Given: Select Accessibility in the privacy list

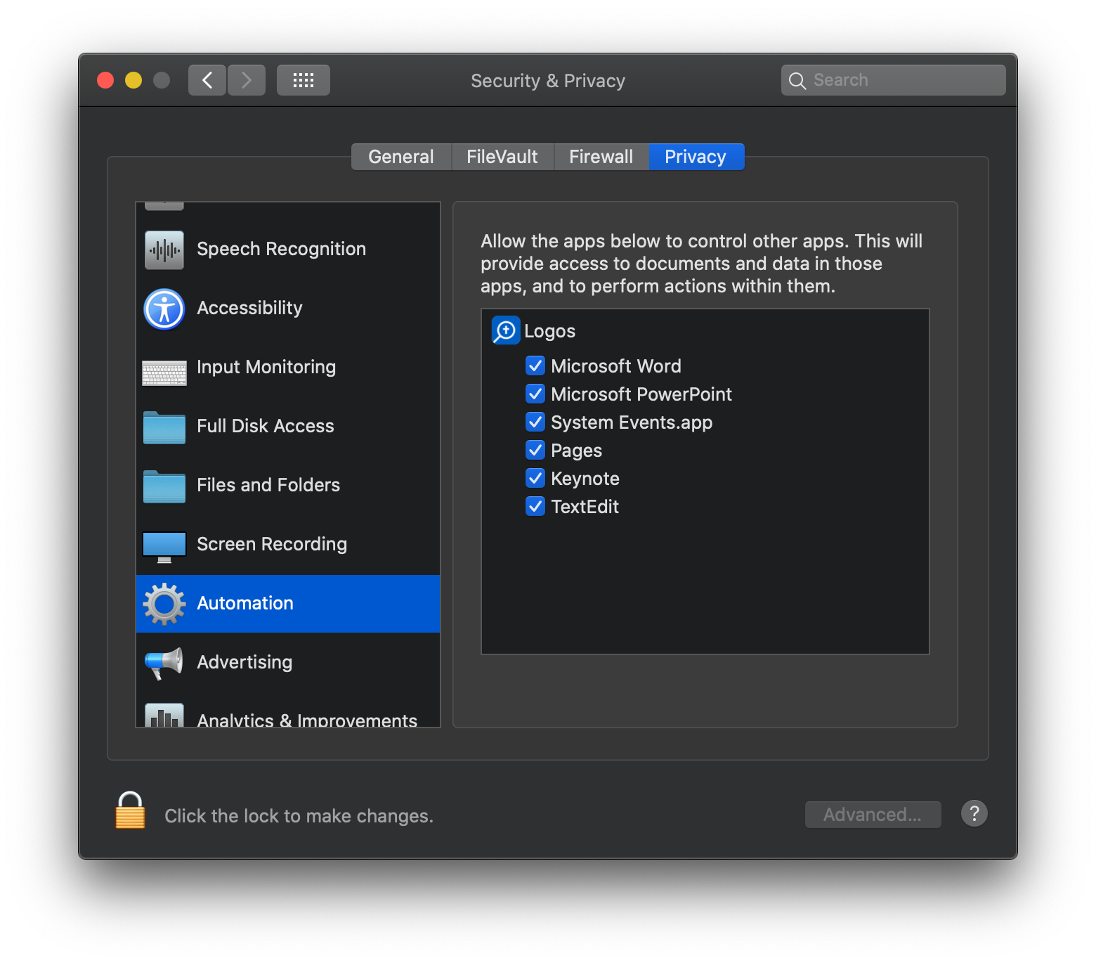Looking at the screenshot, I should 288,309.
